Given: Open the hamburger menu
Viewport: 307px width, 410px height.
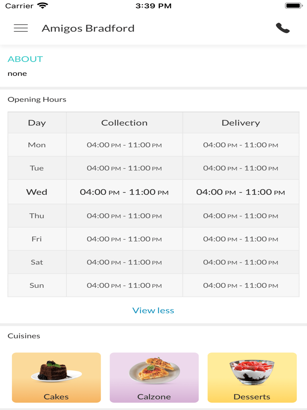Looking at the screenshot, I should point(21,28).
